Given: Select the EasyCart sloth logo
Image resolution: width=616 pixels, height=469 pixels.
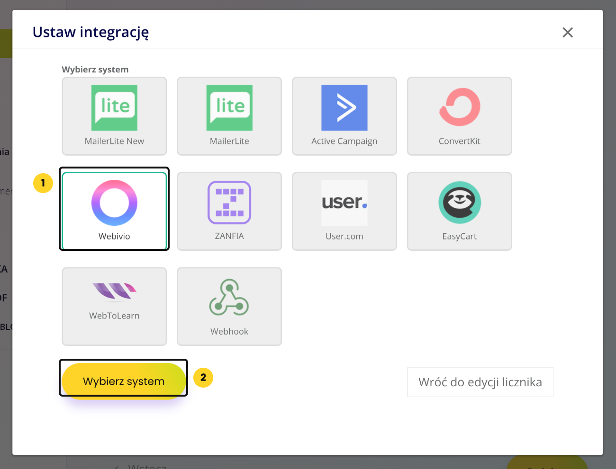Looking at the screenshot, I should click(x=460, y=203).
